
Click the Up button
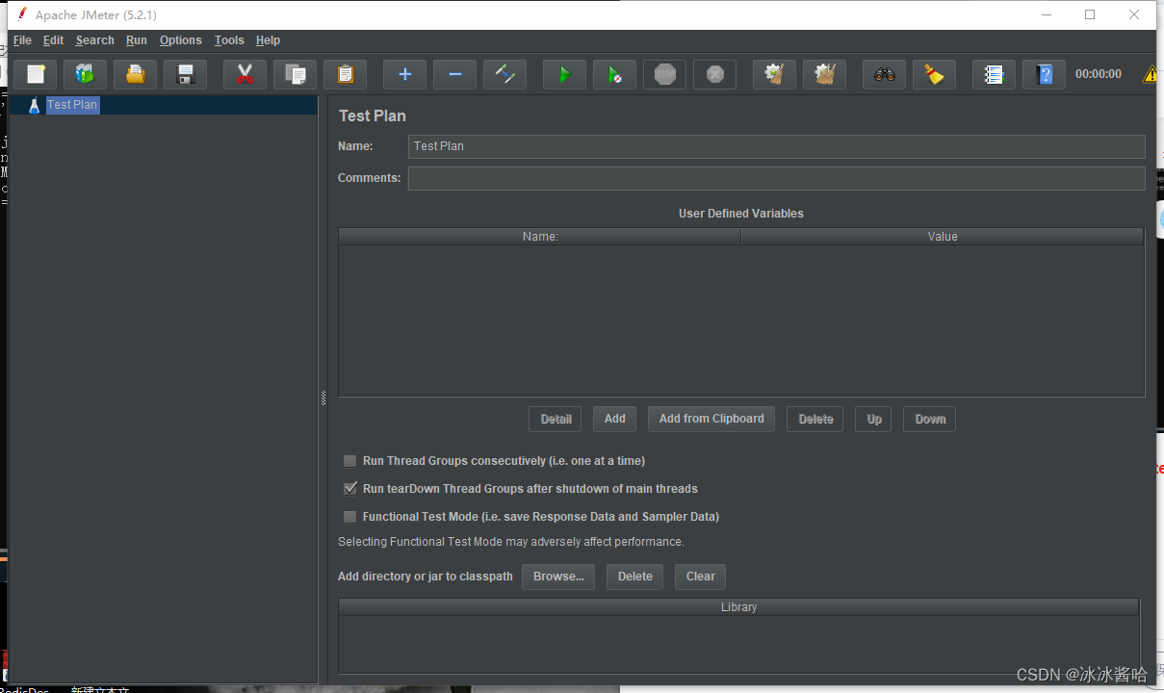[x=873, y=419]
